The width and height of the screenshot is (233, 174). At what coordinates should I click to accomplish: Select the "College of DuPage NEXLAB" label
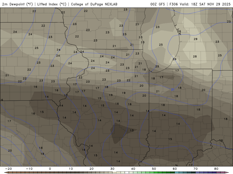pyautogui.click(x=94, y=4)
